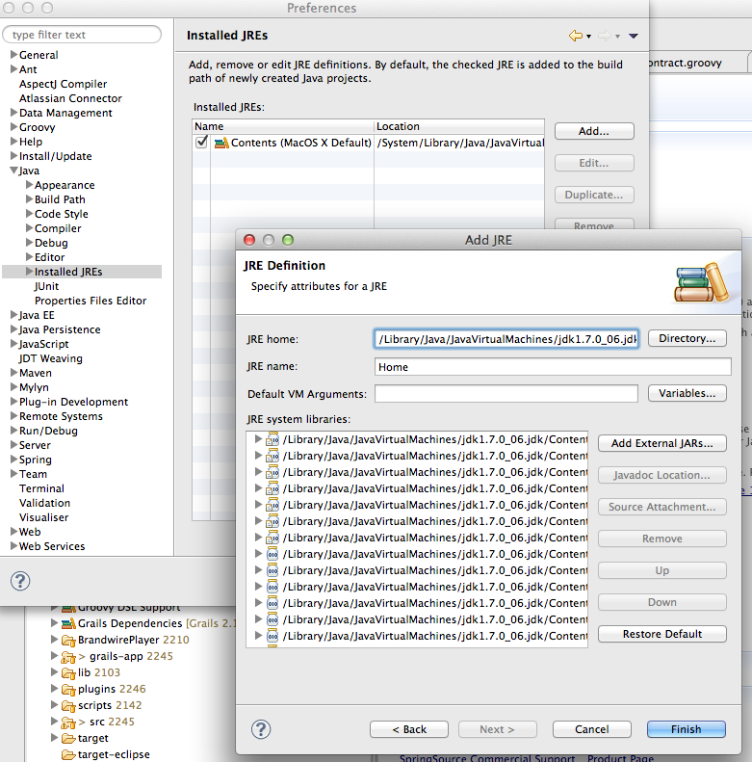The height and width of the screenshot is (762, 752).
Task: Expand the General preferences category
Action: pyautogui.click(x=14, y=54)
